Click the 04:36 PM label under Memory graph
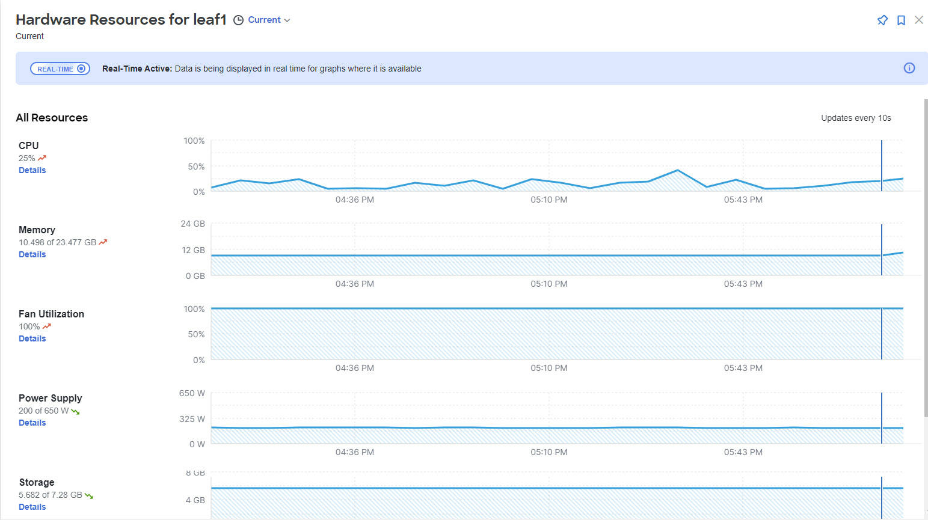The width and height of the screenshot is (928, 520). click(x=355, y=284)
